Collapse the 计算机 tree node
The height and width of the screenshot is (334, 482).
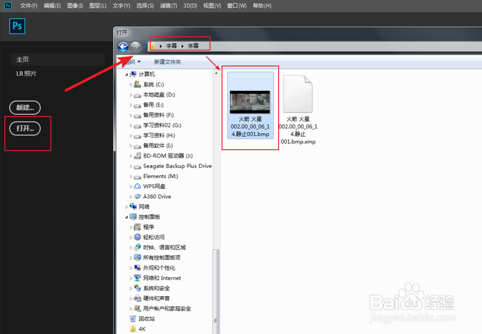[126, 74]
